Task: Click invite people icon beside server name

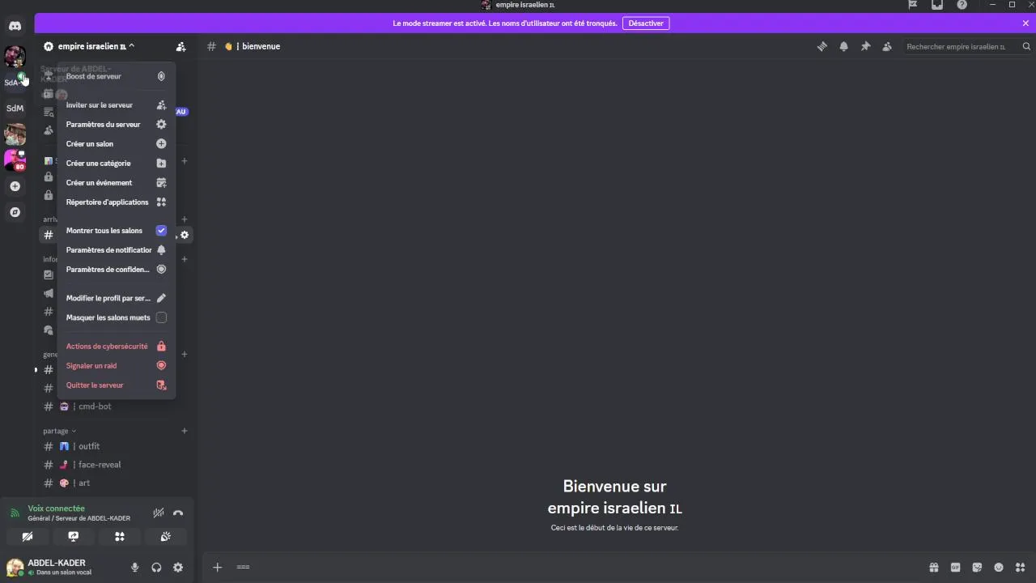Action: point(180,47)
